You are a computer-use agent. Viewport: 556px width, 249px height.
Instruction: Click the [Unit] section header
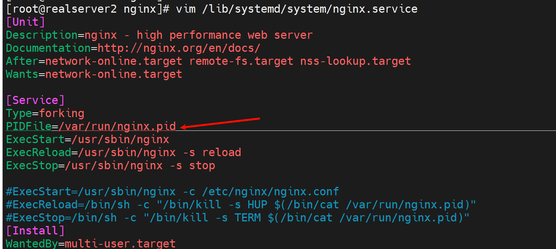[x=25, y=22]
